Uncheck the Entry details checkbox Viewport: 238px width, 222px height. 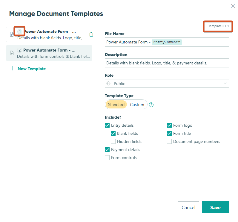click(107, 125)
